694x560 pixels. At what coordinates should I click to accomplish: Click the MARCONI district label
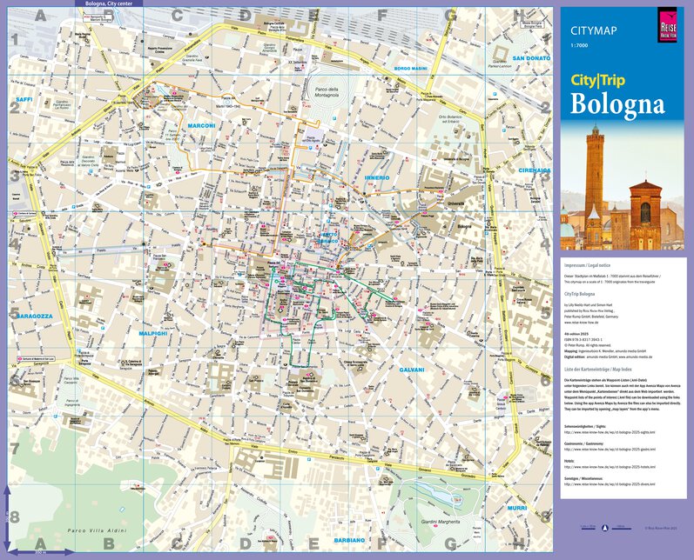click(x=201, y=126)
